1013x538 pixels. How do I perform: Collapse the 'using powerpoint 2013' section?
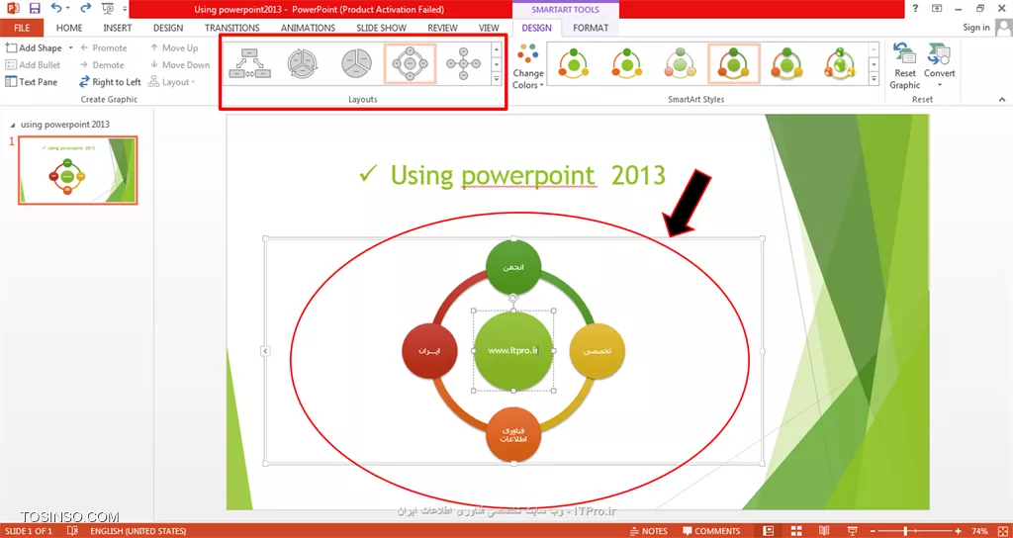pyautogui.click(x=14, y=124)
